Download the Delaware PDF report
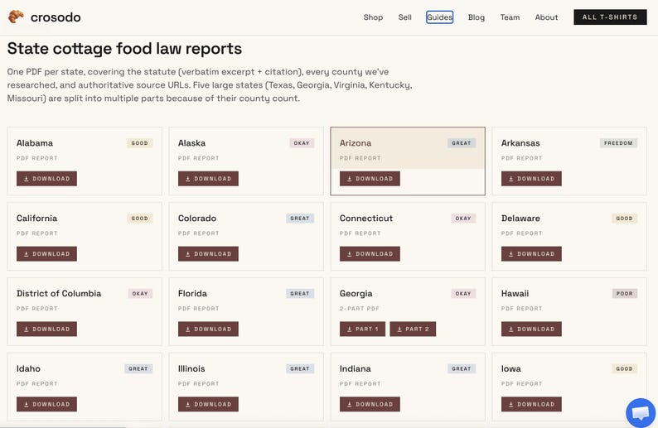658x428 pixels. pyautogui.click(x=531, y=253)
